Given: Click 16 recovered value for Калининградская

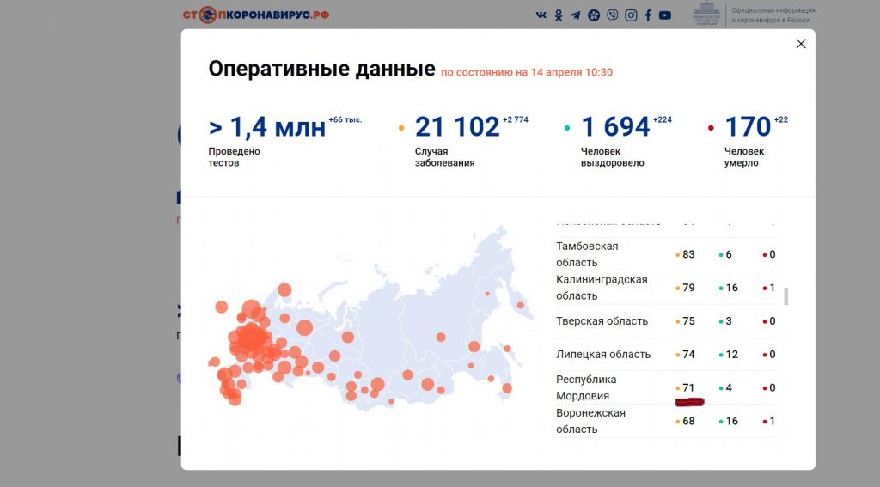Looking at the screenshot, I should click(x=731, y=288).
